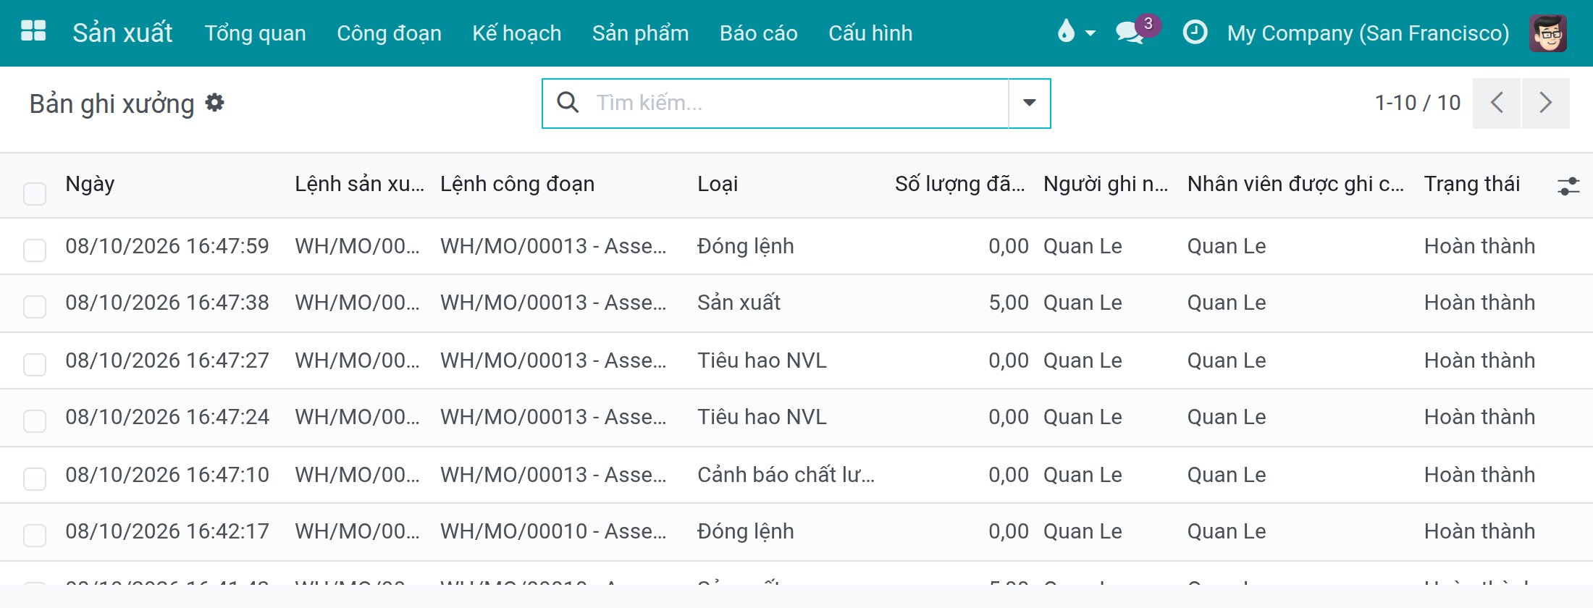
Task: Sort by Nhân viên được ghi column header
Action: 1295,184
